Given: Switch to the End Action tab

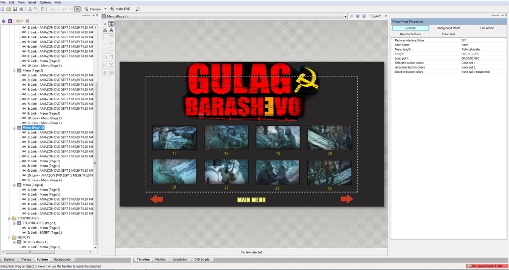Looking at the screenshot, I should coord(487,28).
